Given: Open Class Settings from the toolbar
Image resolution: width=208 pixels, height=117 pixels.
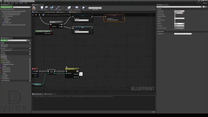Looking at the screenshot, I should point(69,8).
